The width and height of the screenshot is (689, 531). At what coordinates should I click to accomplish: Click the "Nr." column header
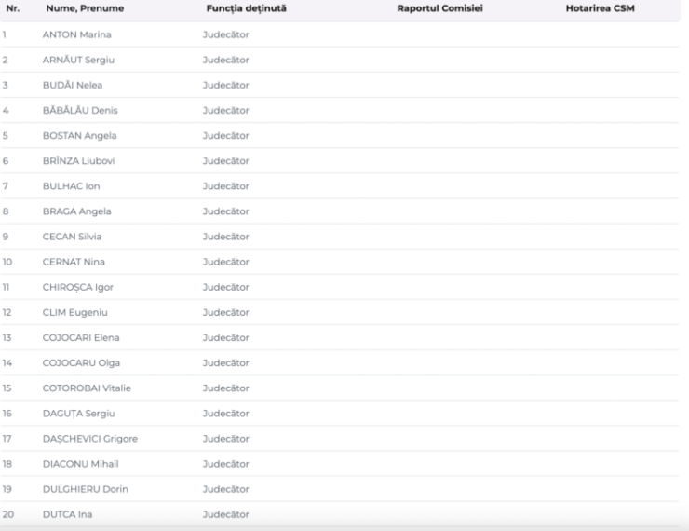pyautogui.click(x=12, y=9)
